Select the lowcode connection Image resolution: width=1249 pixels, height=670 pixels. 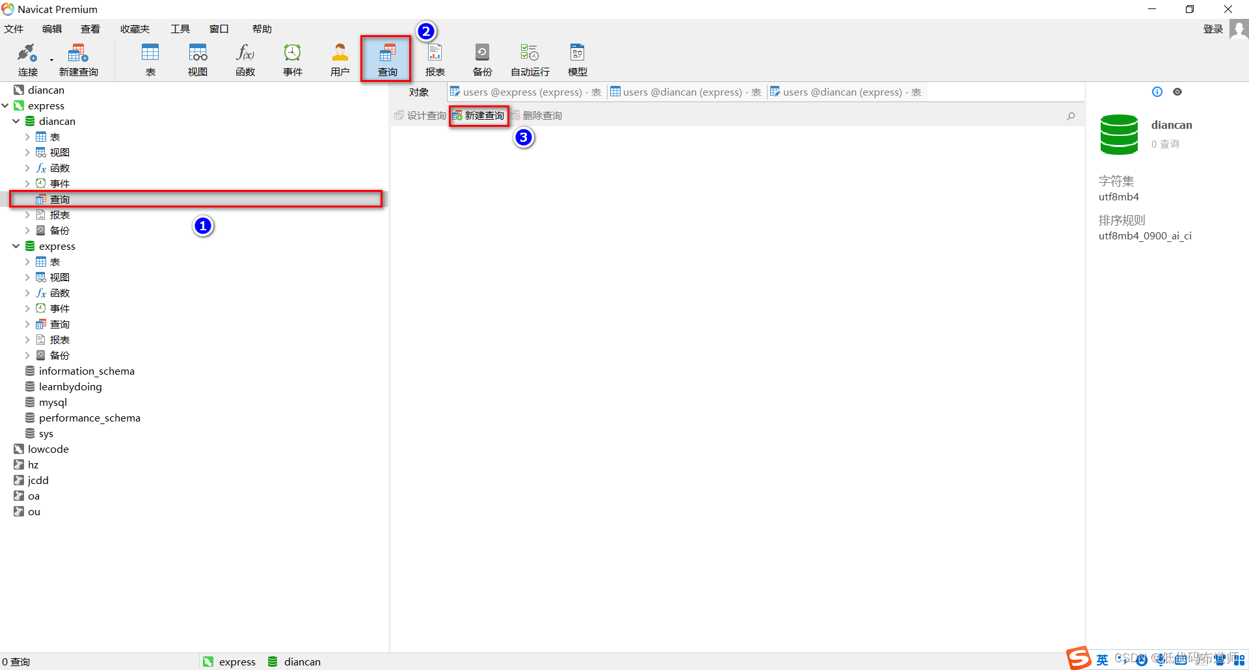tap(48, 449)
